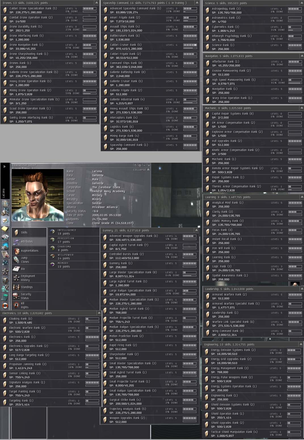
Task: Open the help lifebuoy icon in Neocom
Action: point(5,305)
